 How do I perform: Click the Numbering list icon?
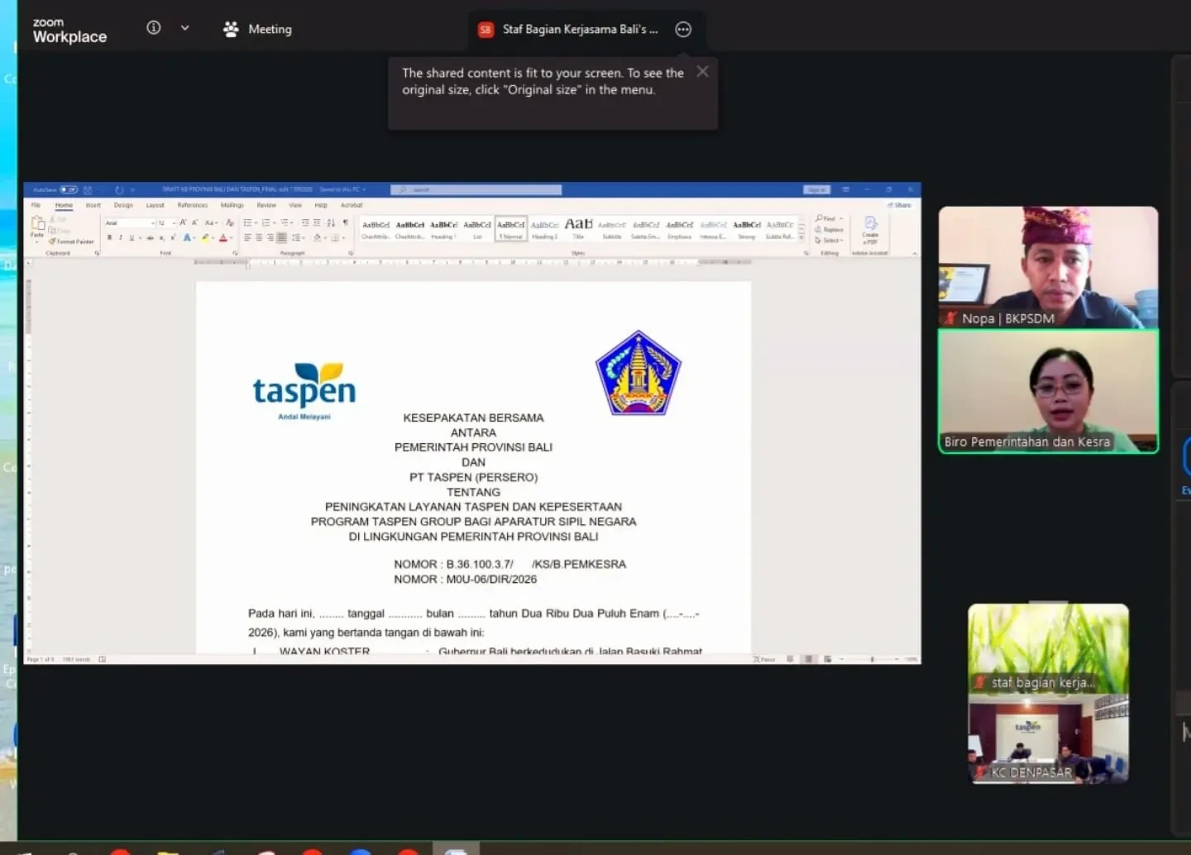265,222
